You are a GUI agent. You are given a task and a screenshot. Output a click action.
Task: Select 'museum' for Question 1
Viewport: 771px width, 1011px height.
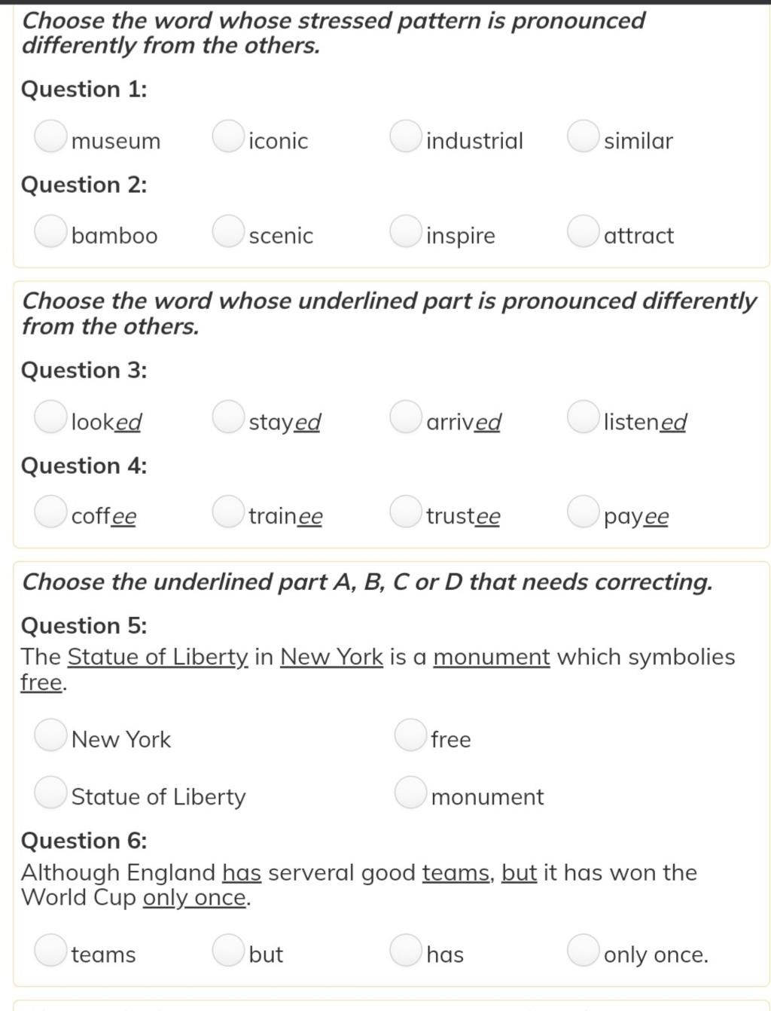coord(50,136)
